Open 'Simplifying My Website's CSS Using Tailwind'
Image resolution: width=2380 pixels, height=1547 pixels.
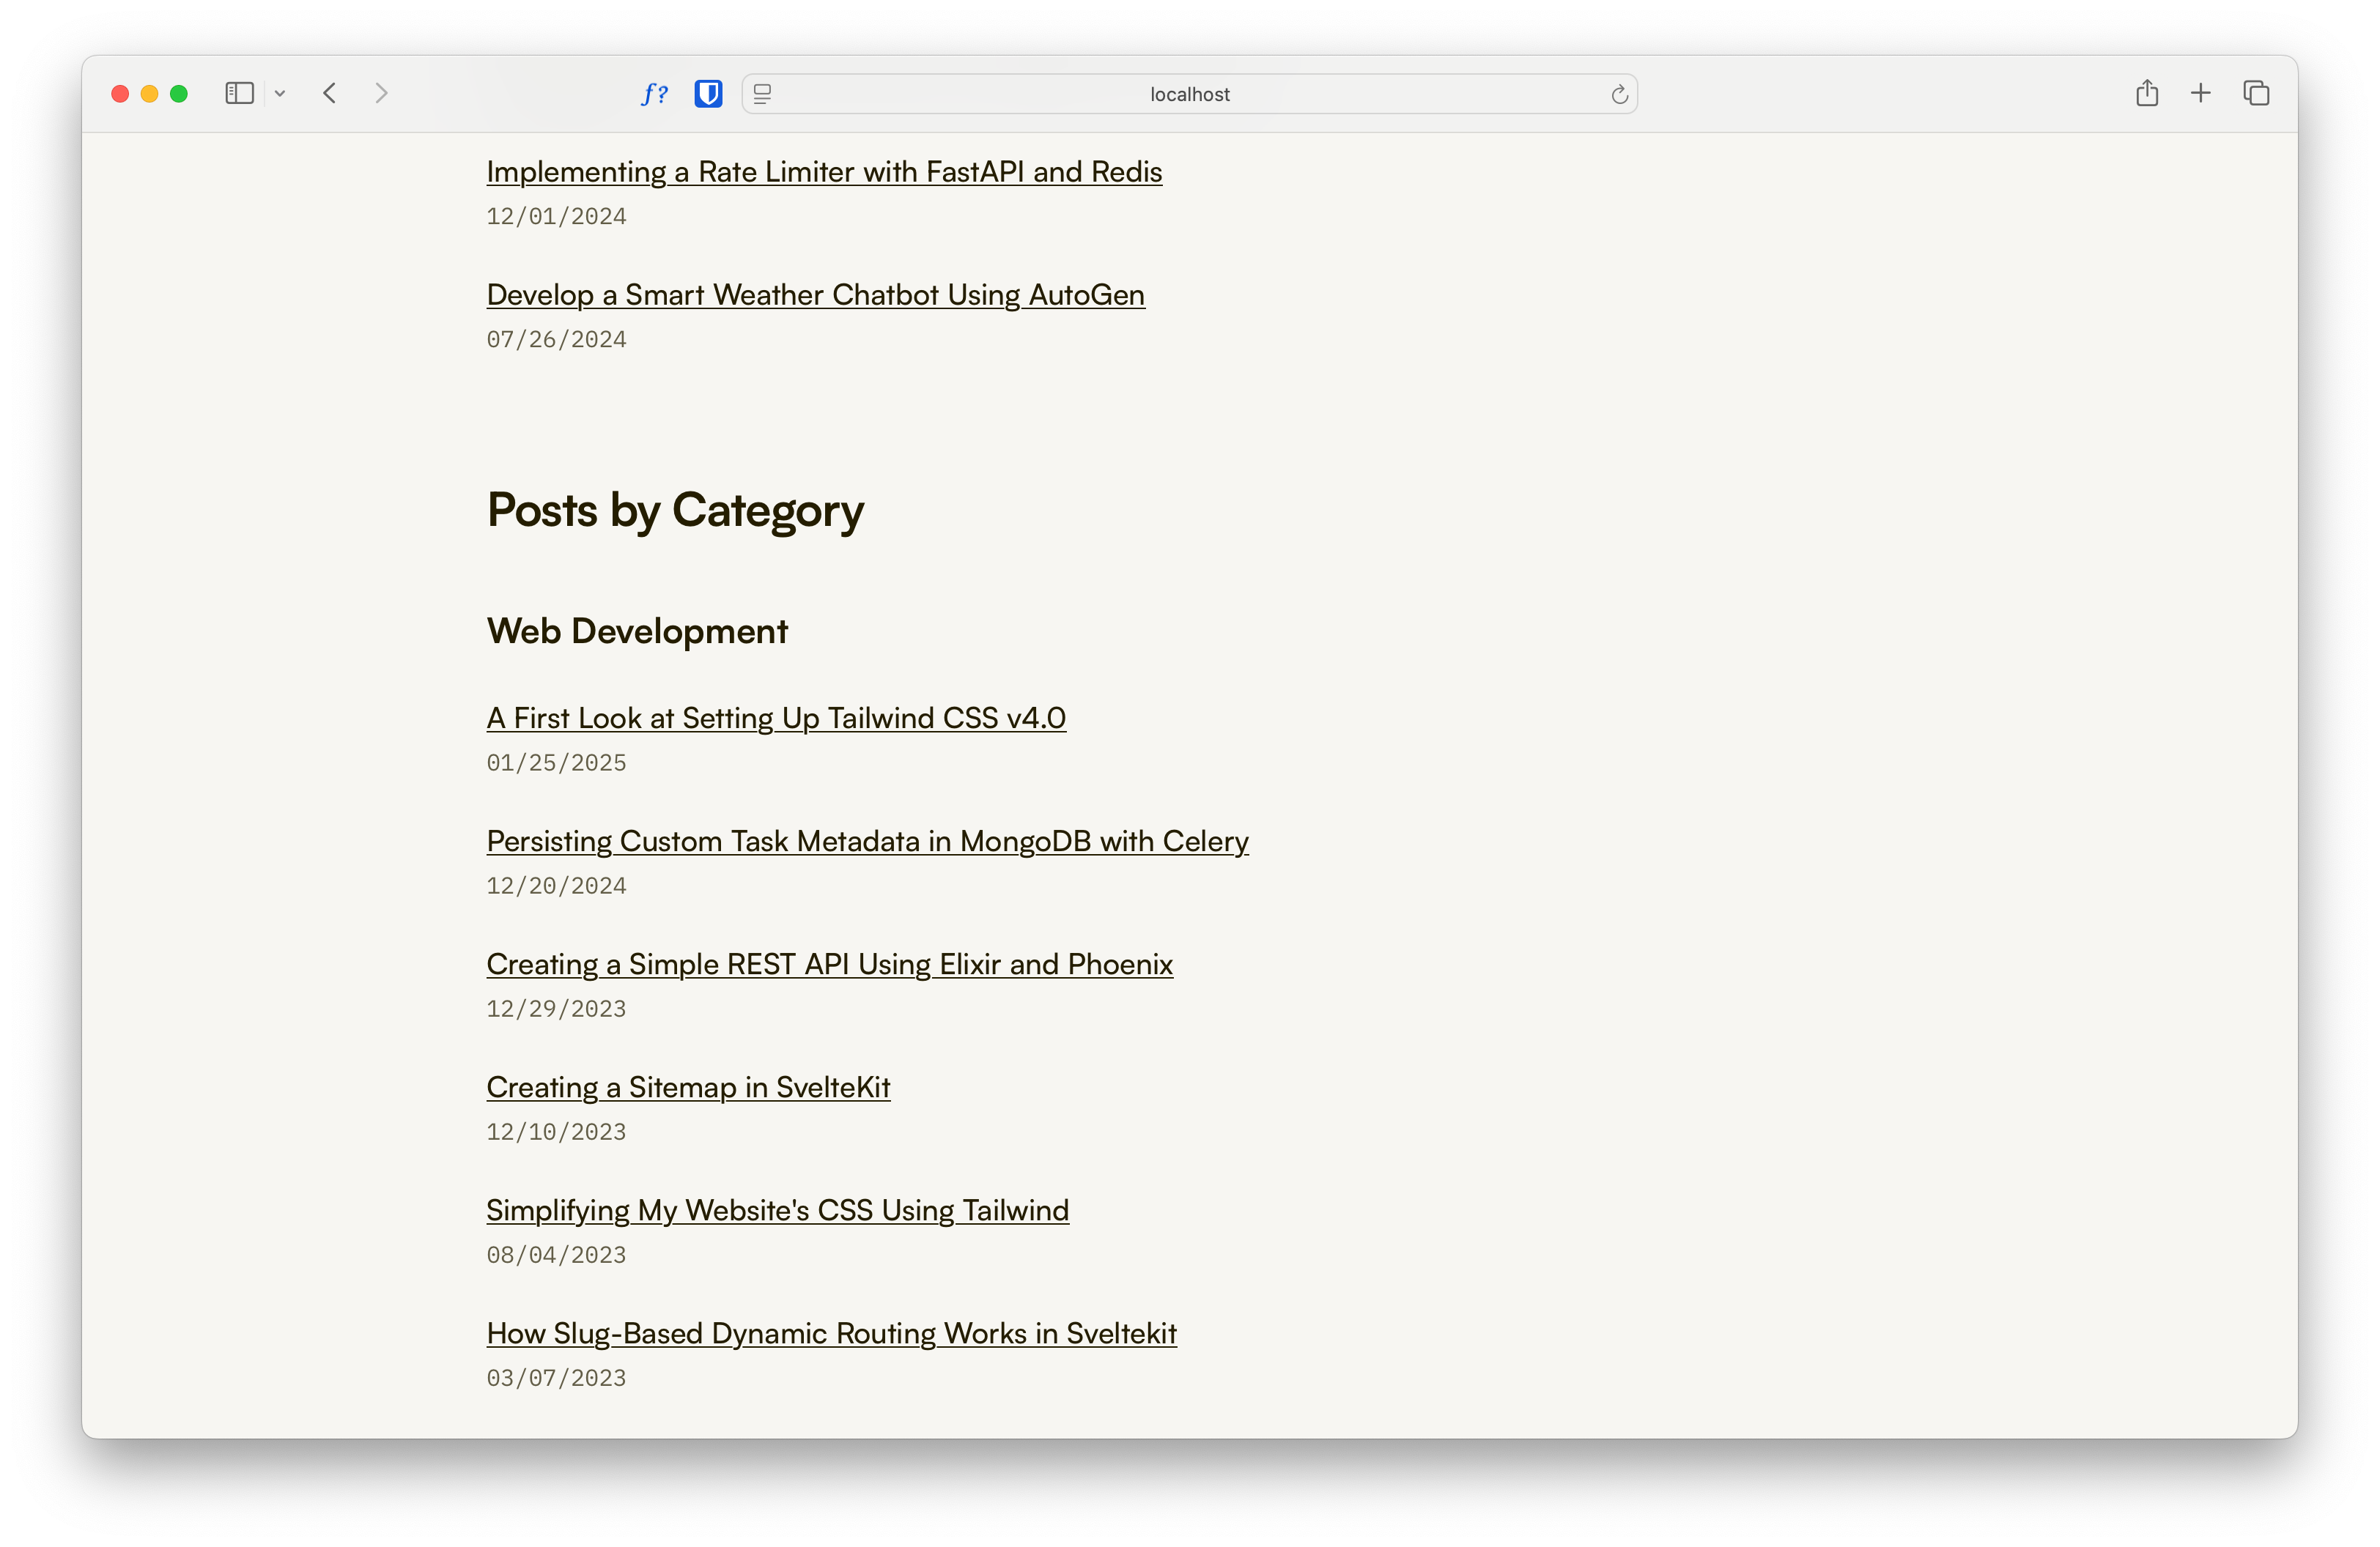coord(776,1209)
